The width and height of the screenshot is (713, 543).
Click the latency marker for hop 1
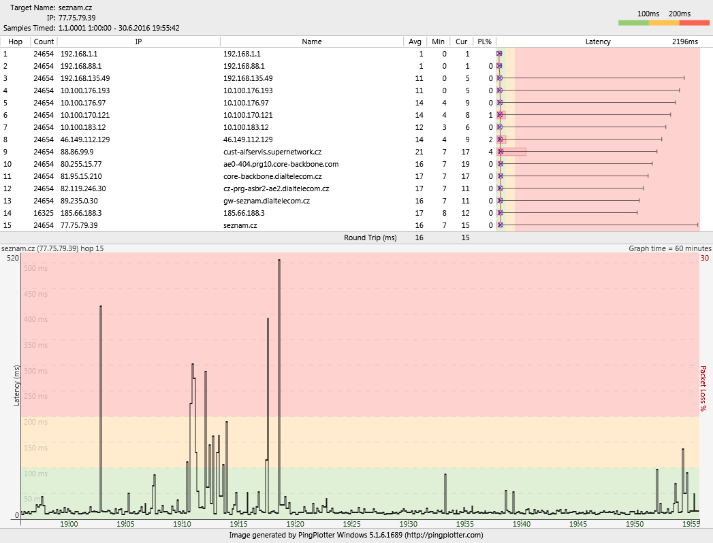(x=499, y=54)
